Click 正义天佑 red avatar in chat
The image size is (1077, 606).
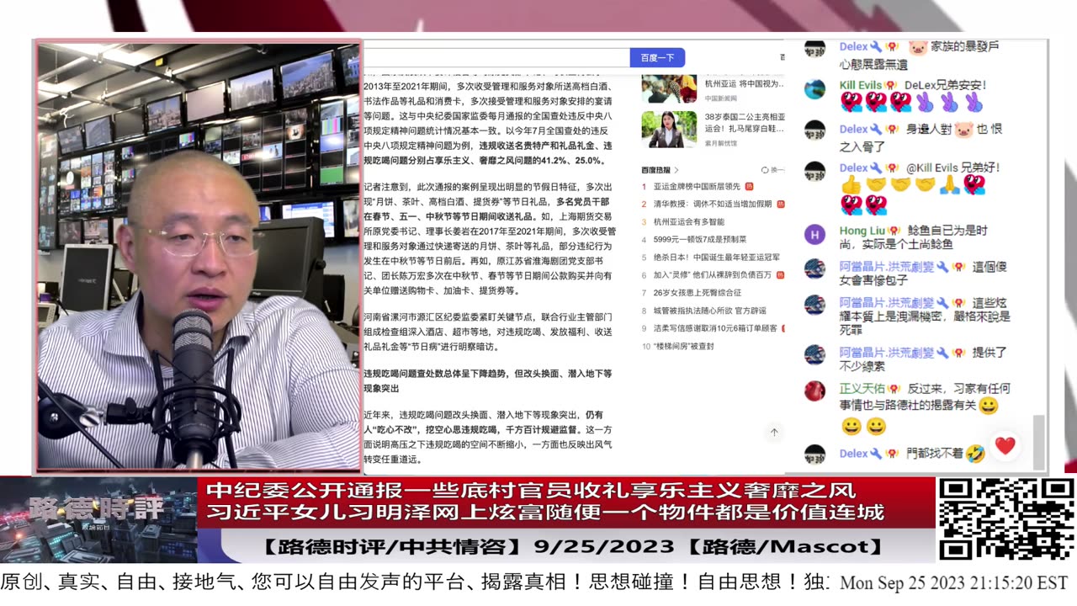[814, 391]
